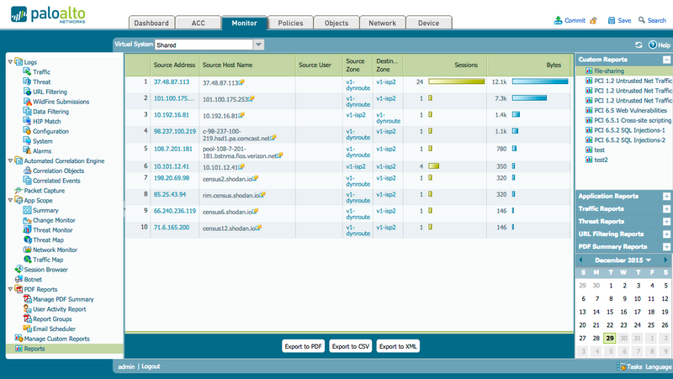This screenshot has height=379, width=673.
Task: Switch to the Dashboard tab
Action: pos(152,23)
